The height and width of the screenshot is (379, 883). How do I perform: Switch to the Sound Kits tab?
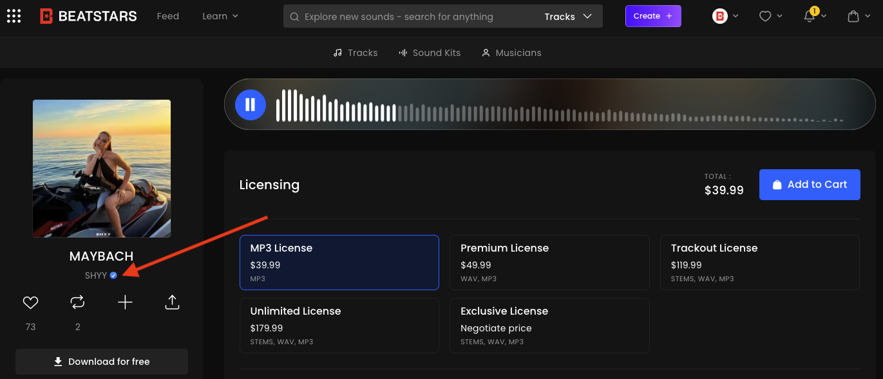(430, 53)
